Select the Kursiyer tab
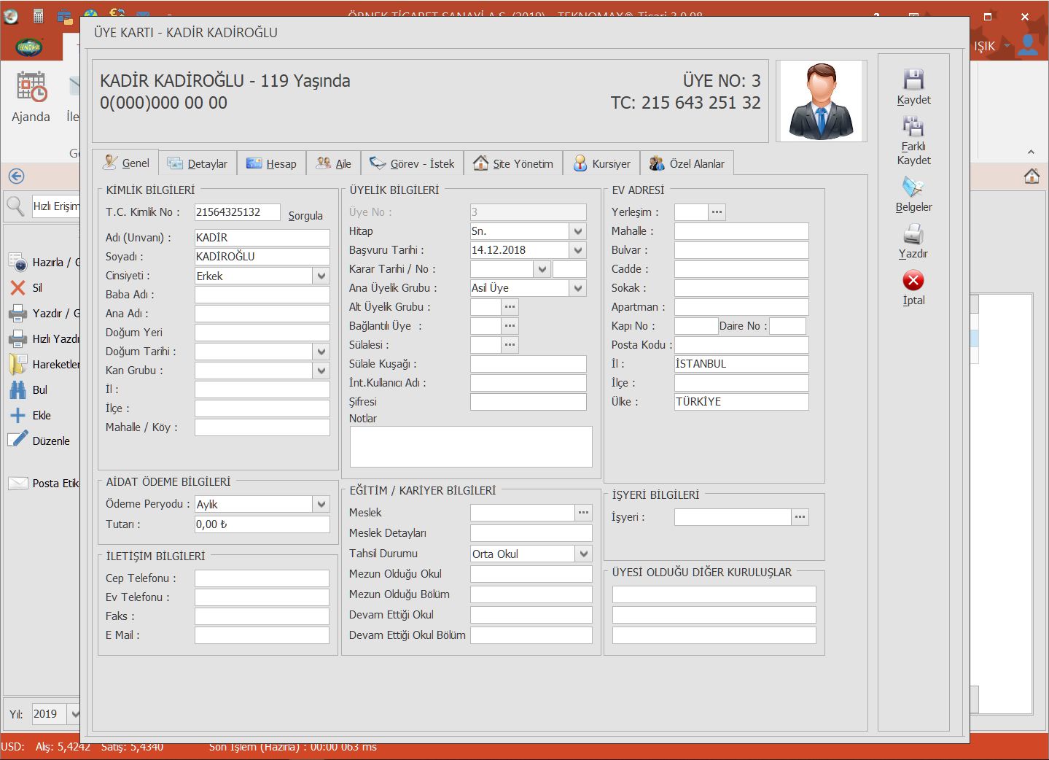 point(601,163)
